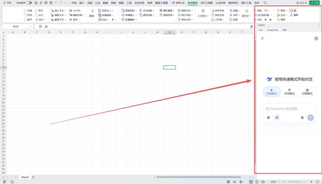Start a new chat with plus icon
Viewport: 322px width, 184px height.
[x=316, y=38]
